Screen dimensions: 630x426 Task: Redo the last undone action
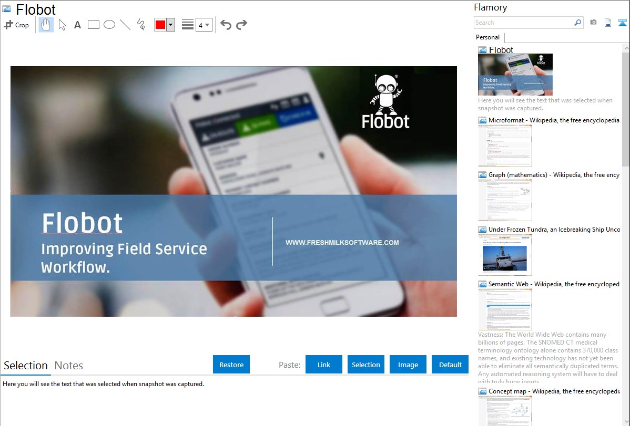pyautogui.click(x=241, y=25)
